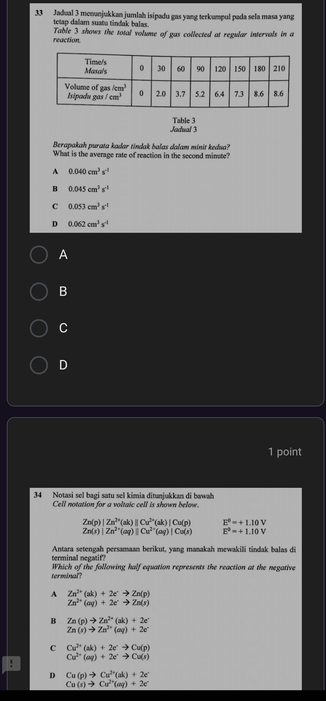
Task: Pick the radio circle for option D
Action: [x=39, y=365]
